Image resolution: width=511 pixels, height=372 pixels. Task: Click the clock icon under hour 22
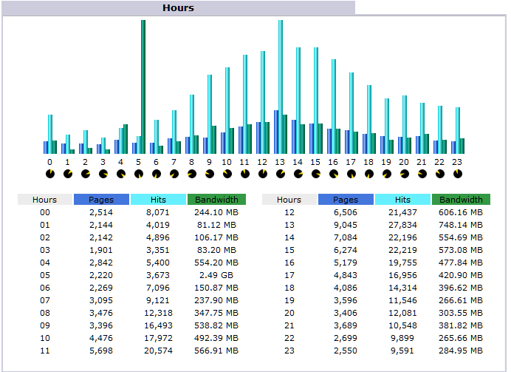(440, 174)
